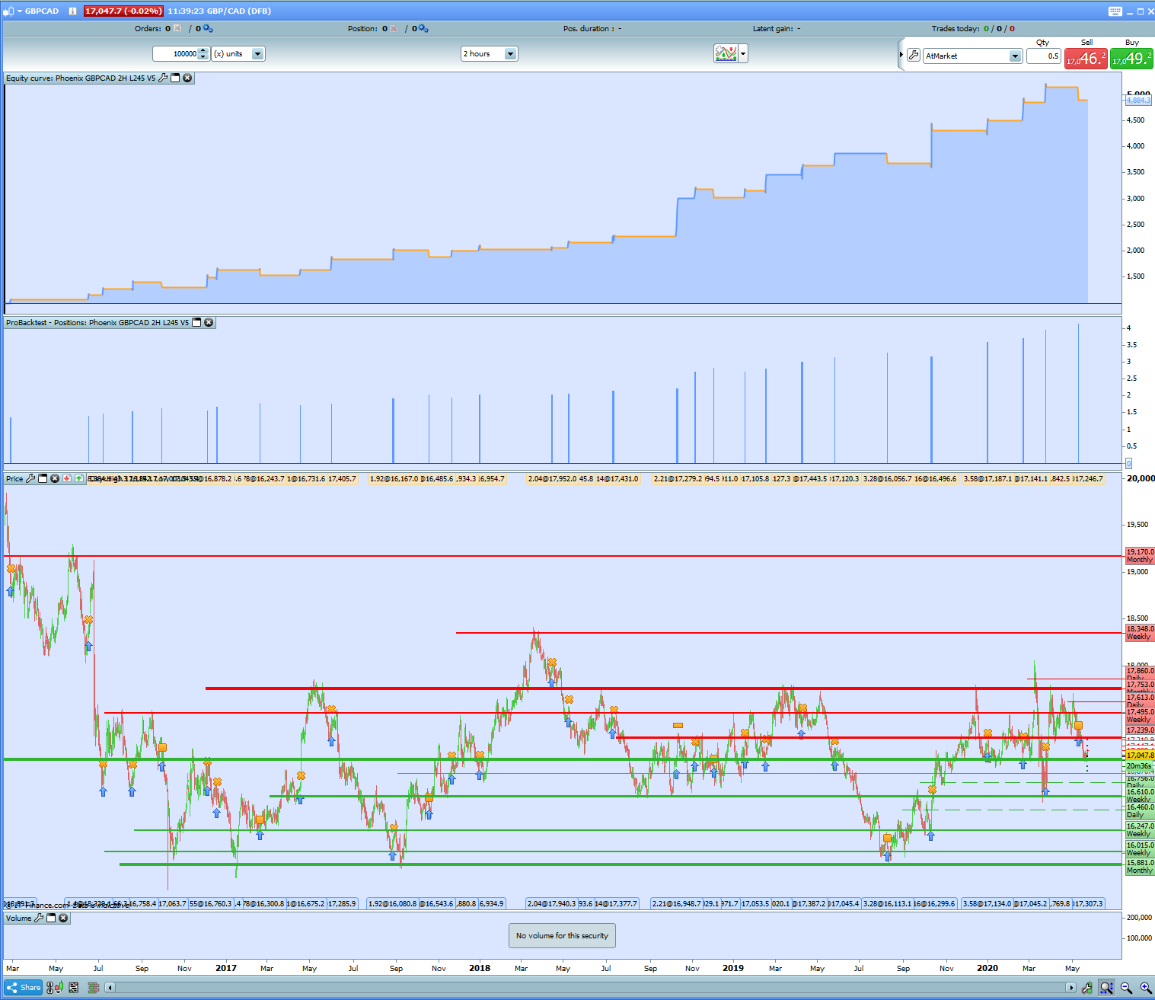Click the green arrow icon in Price panel

(79, 478)
